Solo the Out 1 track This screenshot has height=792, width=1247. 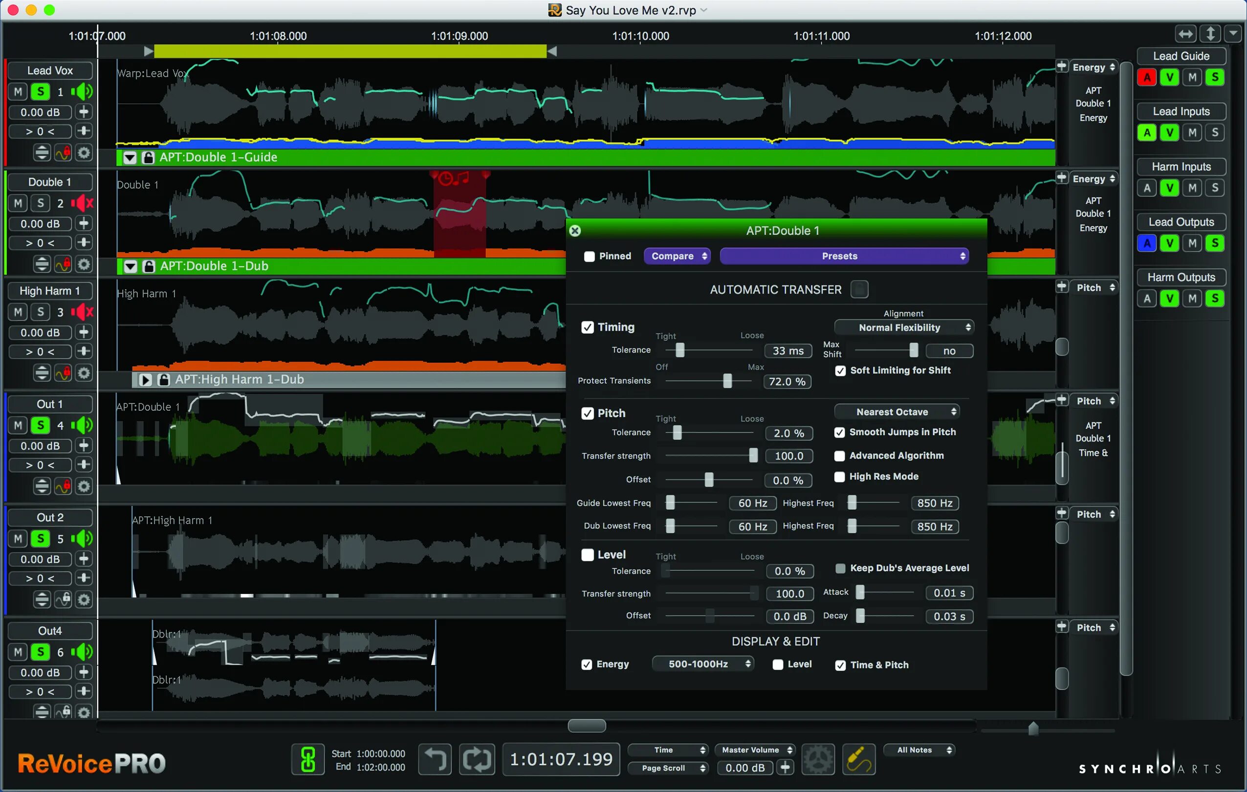pos(41,425)
